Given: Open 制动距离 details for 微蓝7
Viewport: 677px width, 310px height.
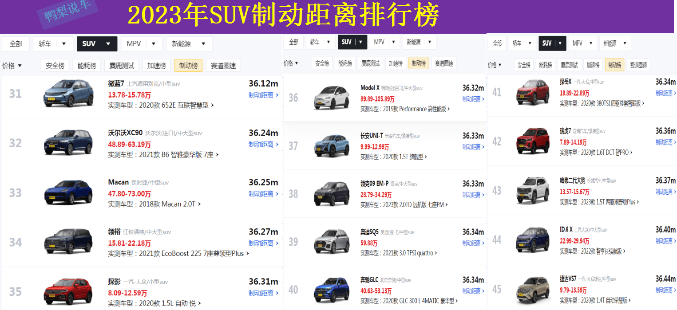Looking at the screenshot, I should coord(264,95).
